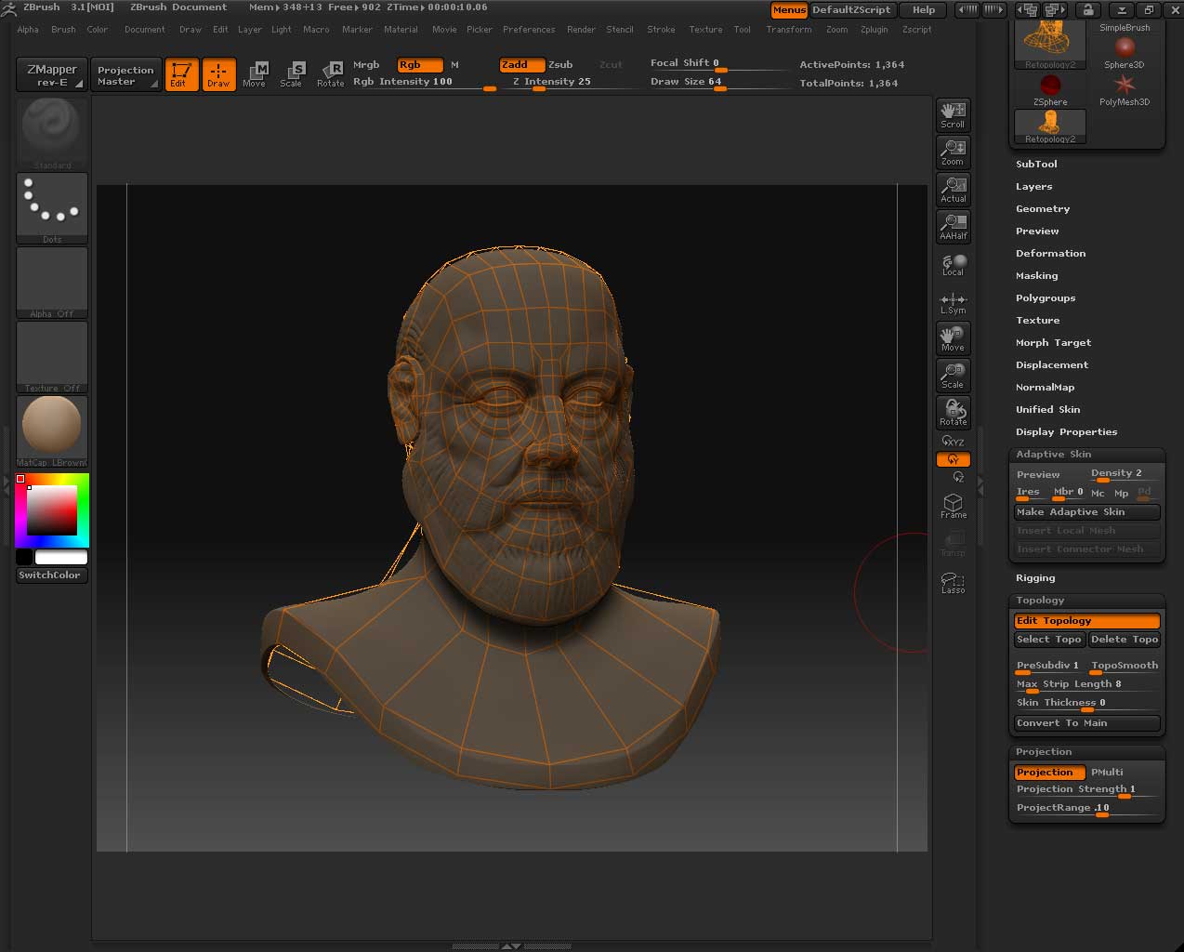Toggle the Zsub sculpt mode
1184x952 pixels.
(560, 64)
